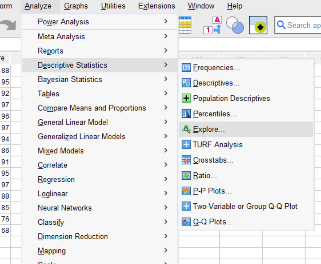Image resolution: width=321 pixels, height=264 pixels.
Task: Toggle the Value Labels toolbar icon
Action: pyautogui.click(x=211, y=25)
